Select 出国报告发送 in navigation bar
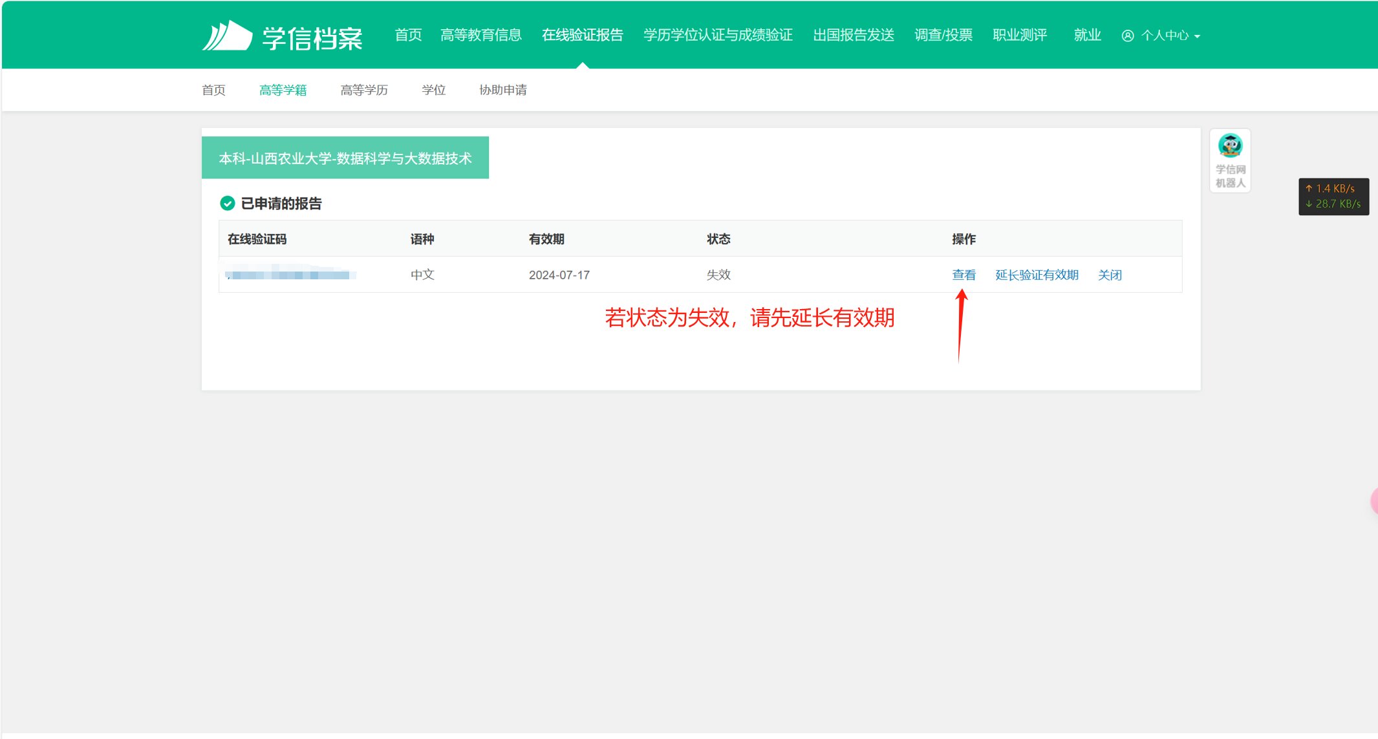The image size is (1378, 739). (x=853, y=35)
